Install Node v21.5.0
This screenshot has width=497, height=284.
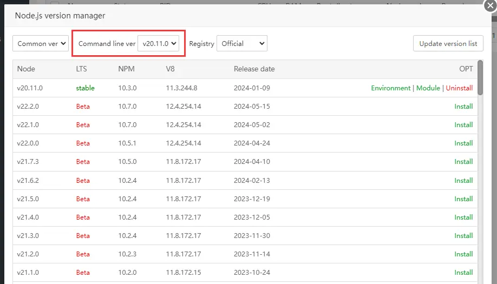pos(463,199)
